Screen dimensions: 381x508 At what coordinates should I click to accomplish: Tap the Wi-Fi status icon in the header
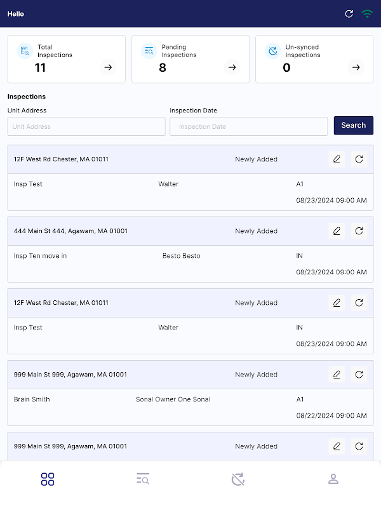point(367,13)
